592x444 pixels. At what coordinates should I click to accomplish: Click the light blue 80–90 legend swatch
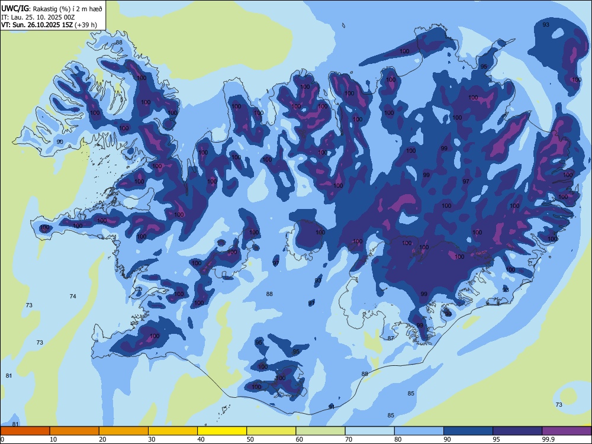point(419,431)
